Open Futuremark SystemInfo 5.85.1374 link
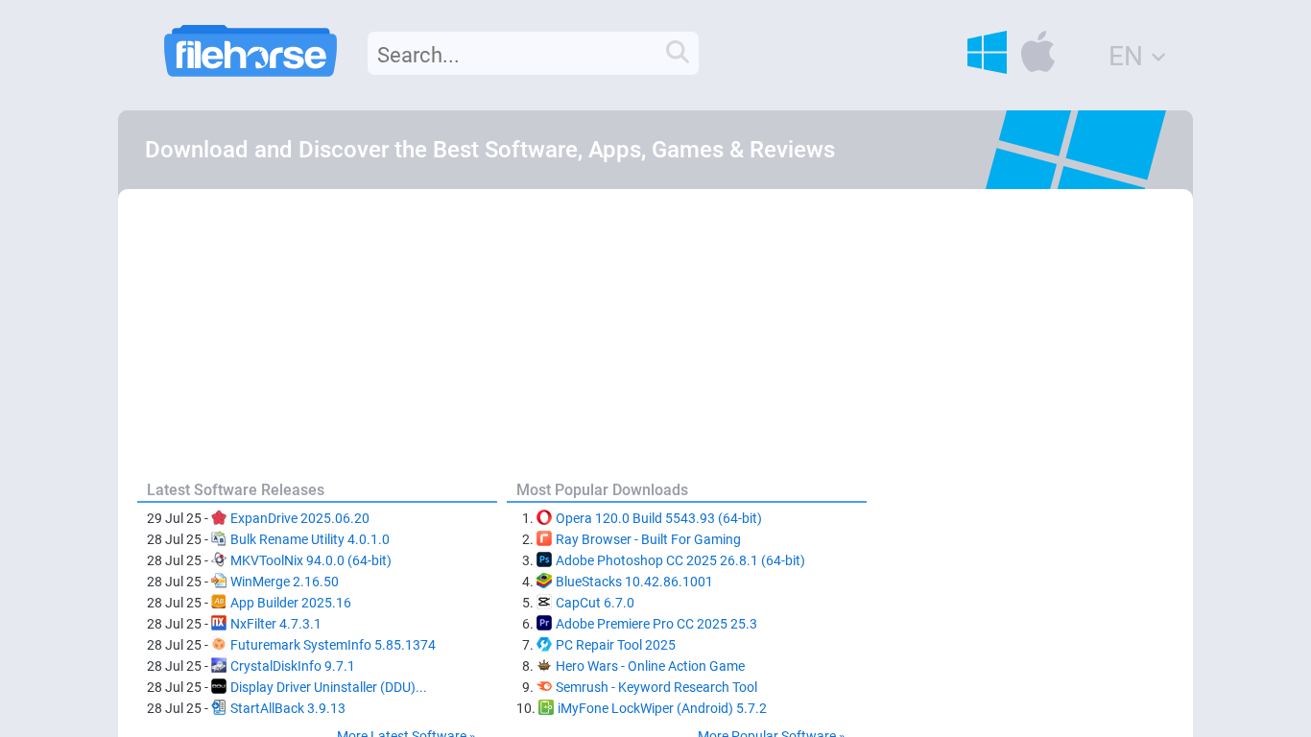Viewport: 1311px width, 737px height. (333, 645)
